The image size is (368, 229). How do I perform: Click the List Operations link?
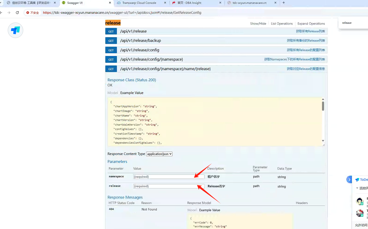click(x=282, y=23)
